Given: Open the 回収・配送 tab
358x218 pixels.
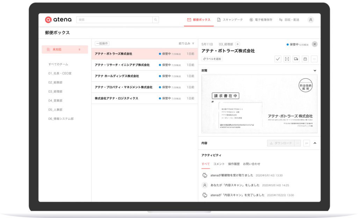Looking at the screenshot, I should coord(289,20).
